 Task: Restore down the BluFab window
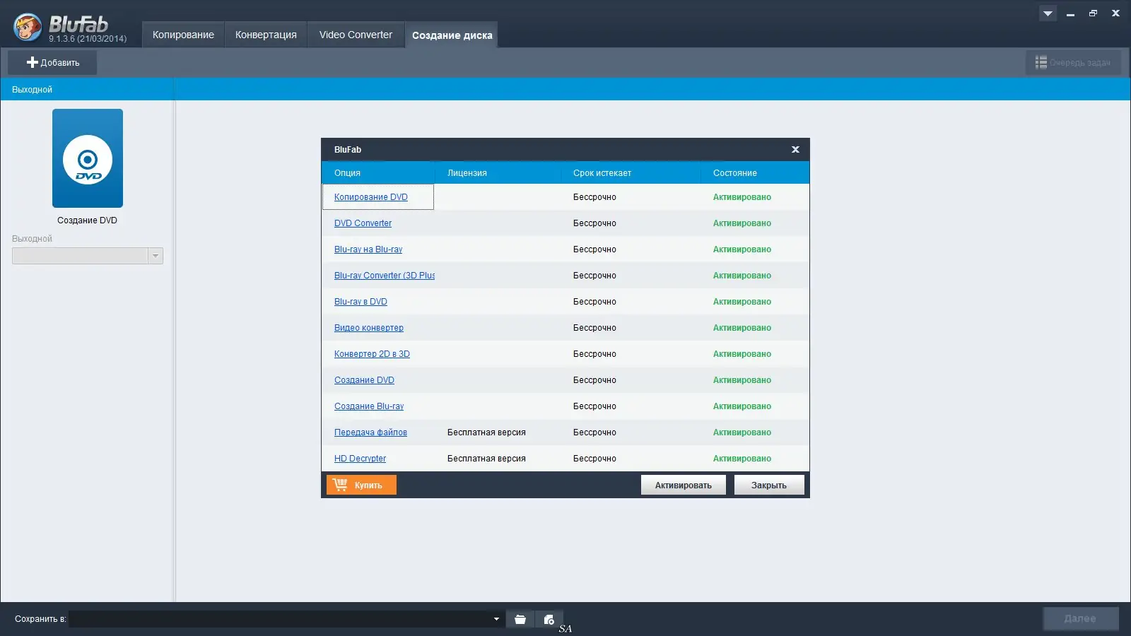tap(1093, 13)
